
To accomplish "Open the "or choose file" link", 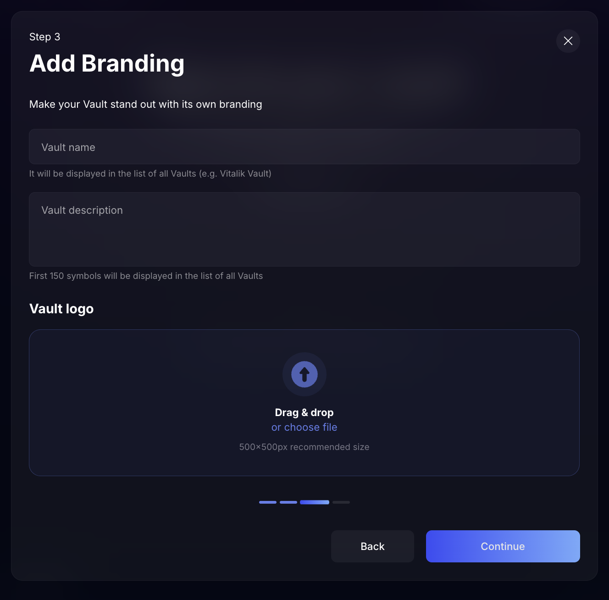I will (x=304, y=427).
